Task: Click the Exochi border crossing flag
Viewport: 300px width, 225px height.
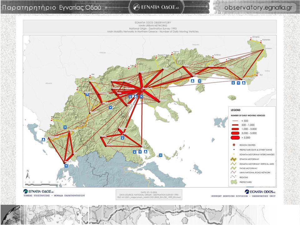Action: click(x=172, y=54)
